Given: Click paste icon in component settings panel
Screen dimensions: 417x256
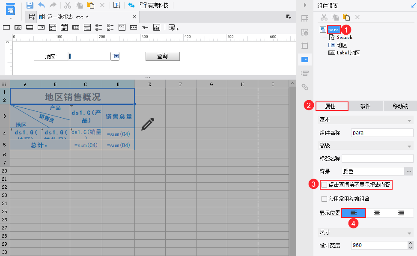Looking at the screenshot, I should click(346, 17).
